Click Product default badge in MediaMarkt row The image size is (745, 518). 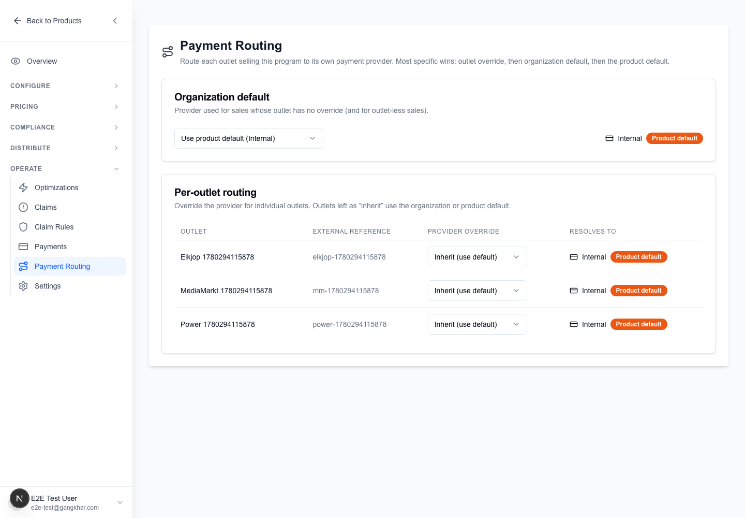(x=639, y=291)
